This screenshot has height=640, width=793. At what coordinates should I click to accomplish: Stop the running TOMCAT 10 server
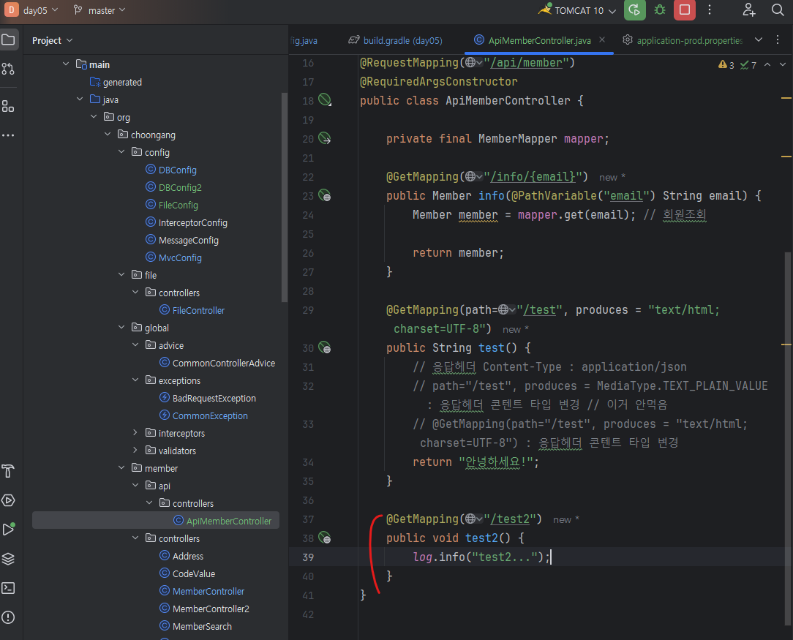coord(685,10)
